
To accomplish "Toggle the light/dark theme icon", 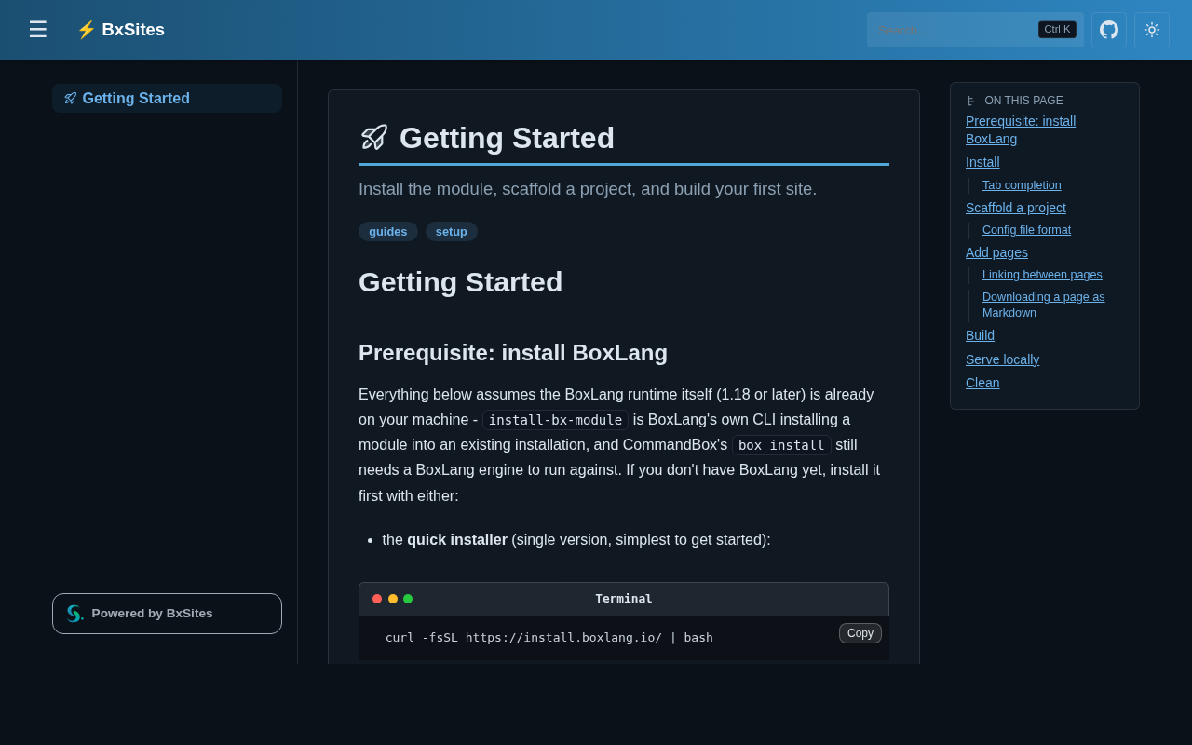I will click(1152, 30).
